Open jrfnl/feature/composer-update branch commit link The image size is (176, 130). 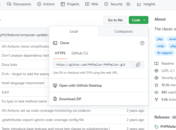pos(24,35)
